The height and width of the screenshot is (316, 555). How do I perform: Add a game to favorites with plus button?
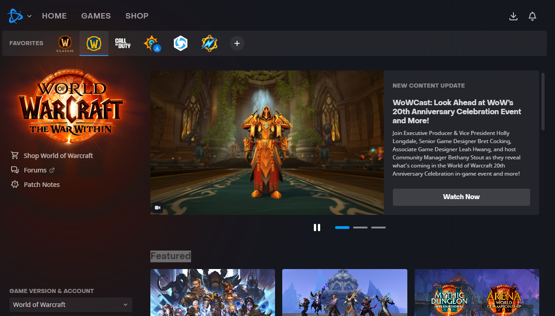click(237, 43)
